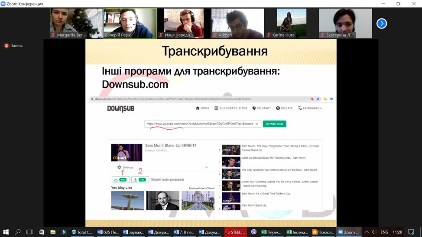Image resolution: width=422 pixels, height=237 pixels.
Task: Select Валерій Резік's video thumbnail
Action: point(130,23)
